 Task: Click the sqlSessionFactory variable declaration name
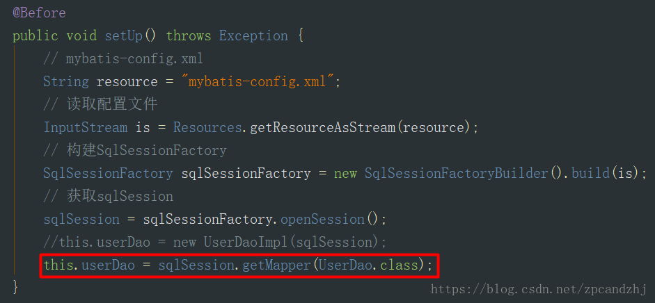(246, 173)
